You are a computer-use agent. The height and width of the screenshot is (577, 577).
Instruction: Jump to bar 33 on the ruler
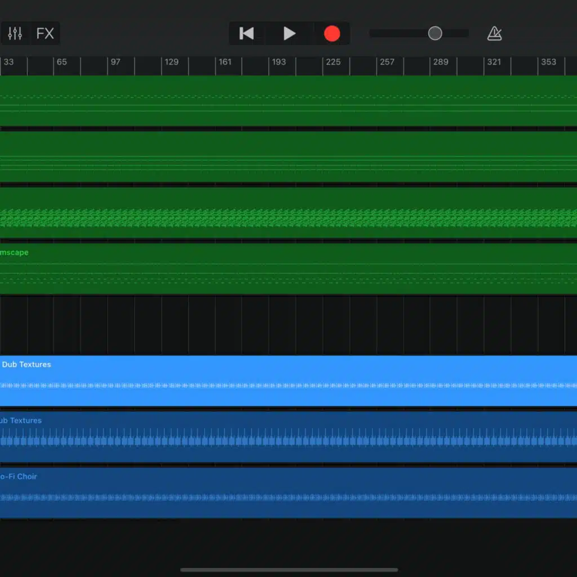tap(8, 63)
